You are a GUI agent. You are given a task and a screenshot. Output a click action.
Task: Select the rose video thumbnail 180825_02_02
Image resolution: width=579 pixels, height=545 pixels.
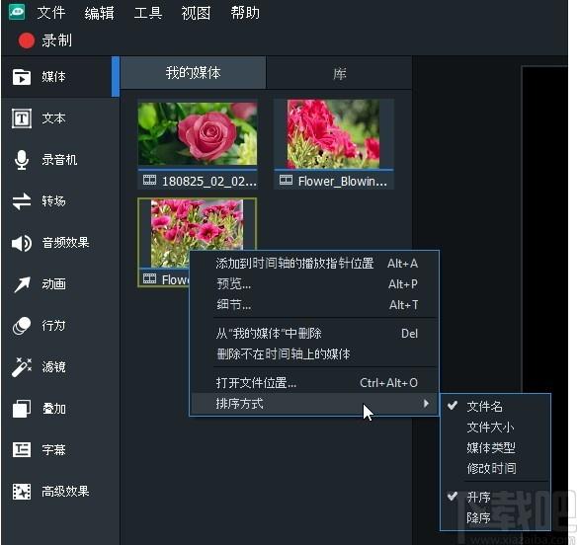198,133
